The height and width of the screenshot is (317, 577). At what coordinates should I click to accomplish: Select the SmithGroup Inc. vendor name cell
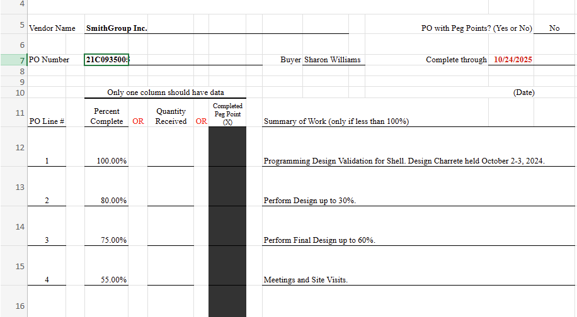coord(117,28)
